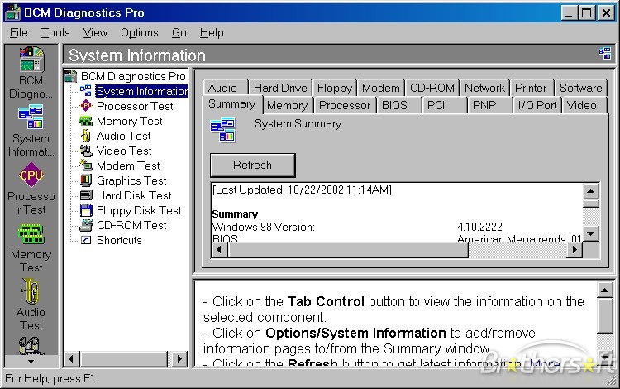
Task: Click the Last Updated timestamp line
Action: (302, 190)
